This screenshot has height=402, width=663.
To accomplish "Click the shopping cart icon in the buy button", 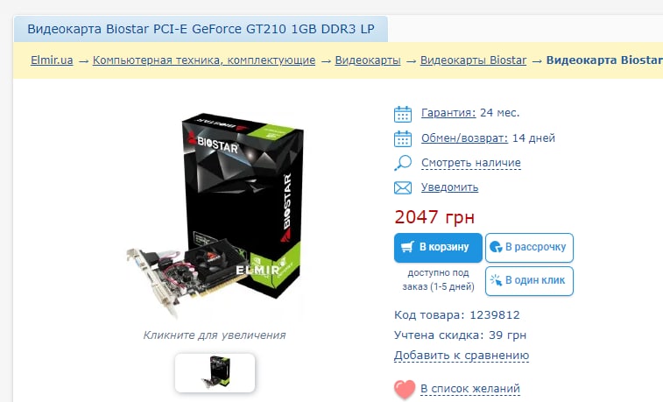I will tap(407, 247).
